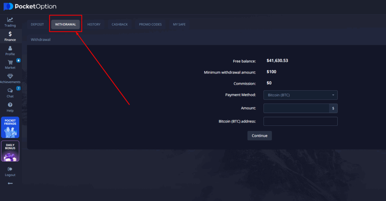The height and width of the screenshot is (201, 386).
Task: Open the Trading chart icon in sidebar
Action: [10, 20]
